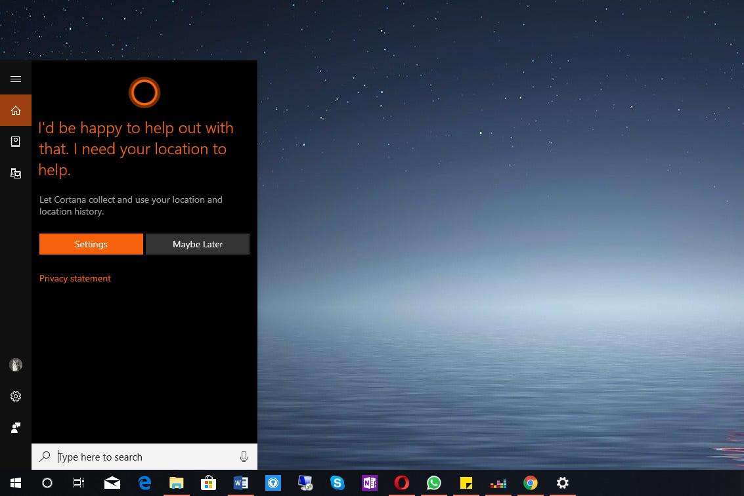Select the Cortana Home icon
Viewport: 744px width, 496px height.
click(16, 110)
